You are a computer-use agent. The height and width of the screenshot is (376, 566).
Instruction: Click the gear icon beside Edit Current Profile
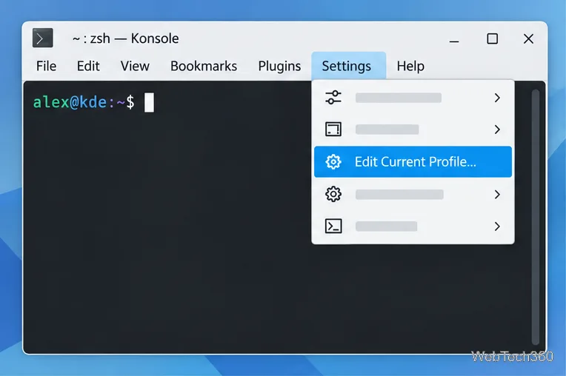[x=333, y=162]
